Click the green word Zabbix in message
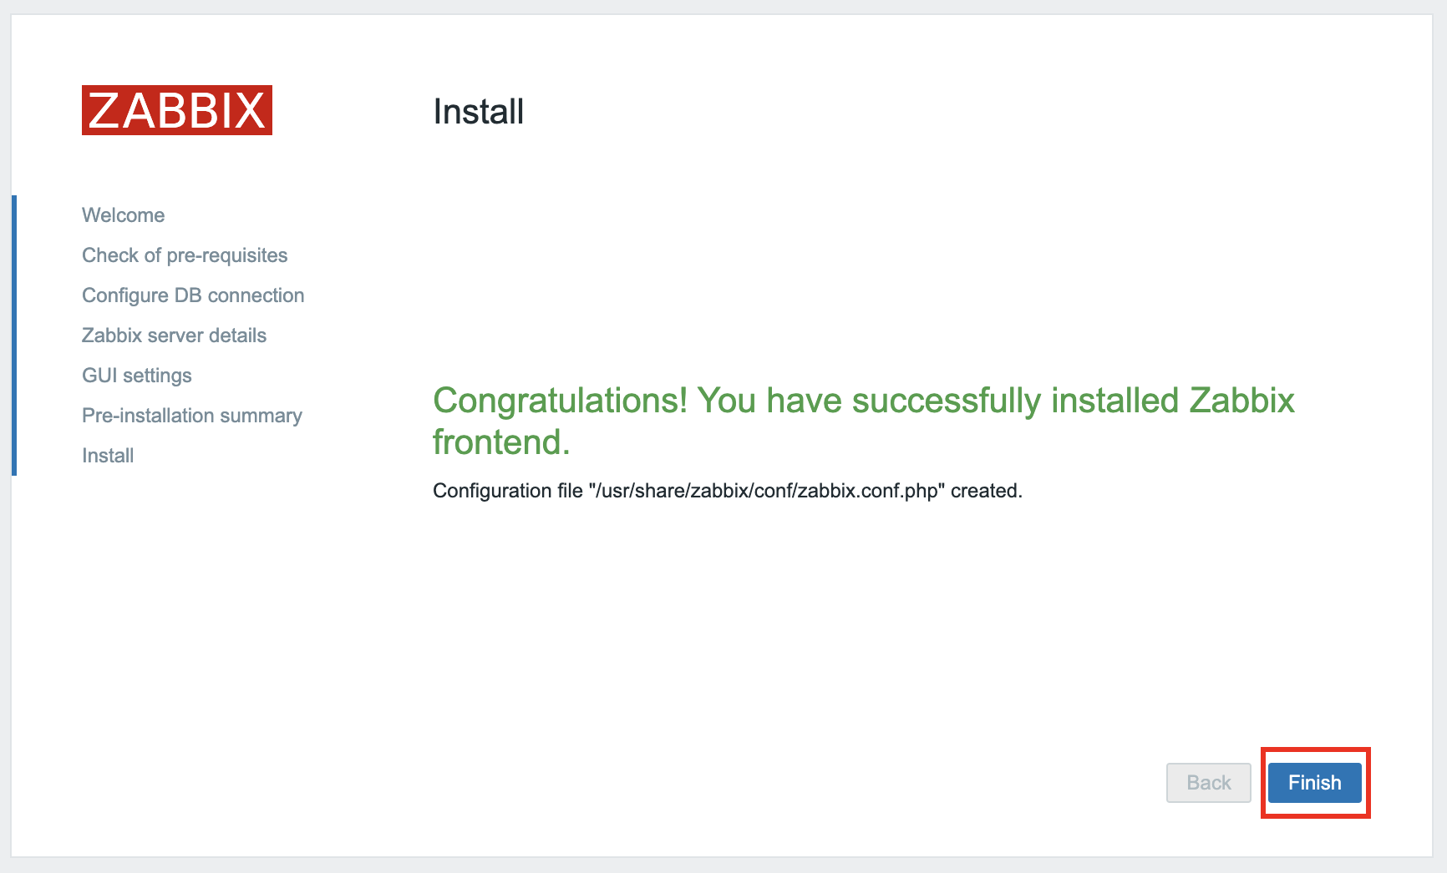1447x873 pixels. click(1241, 401)
